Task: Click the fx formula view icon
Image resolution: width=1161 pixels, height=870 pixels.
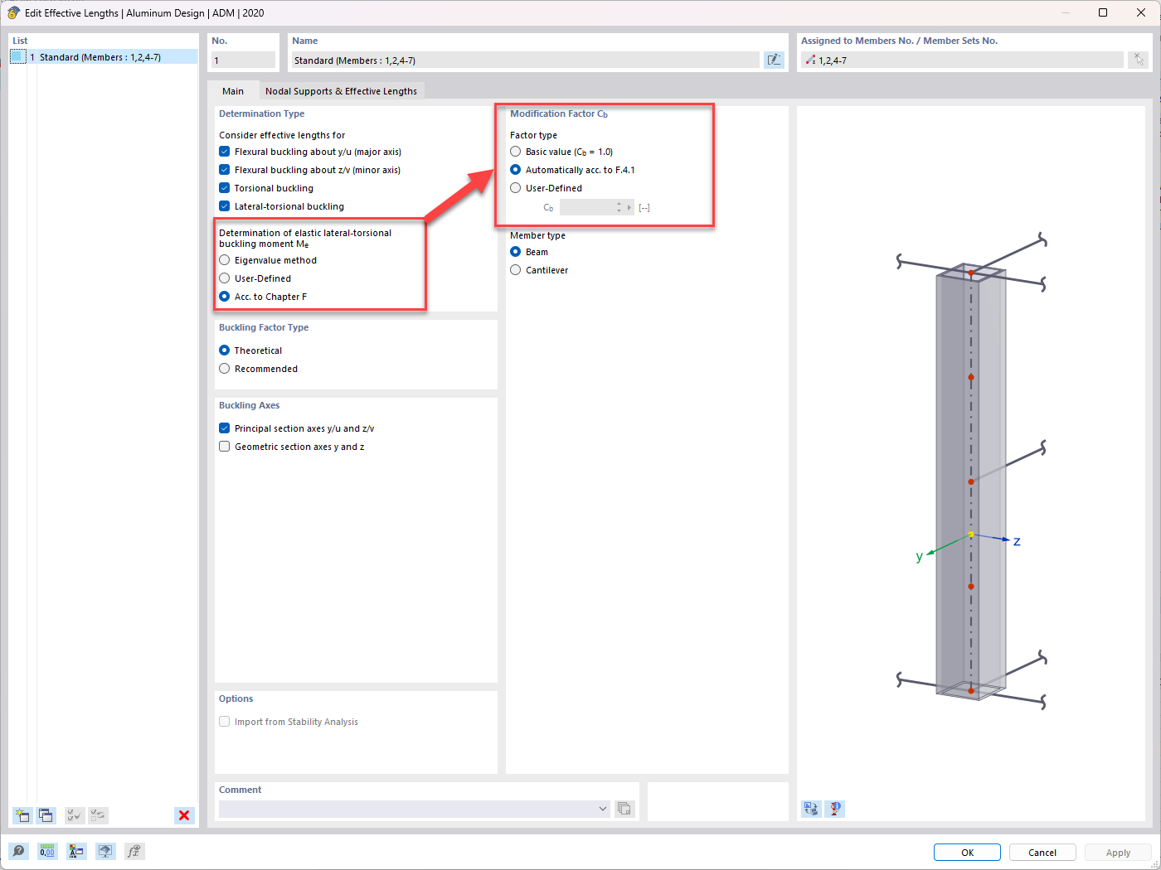Action: coord(134,851)
